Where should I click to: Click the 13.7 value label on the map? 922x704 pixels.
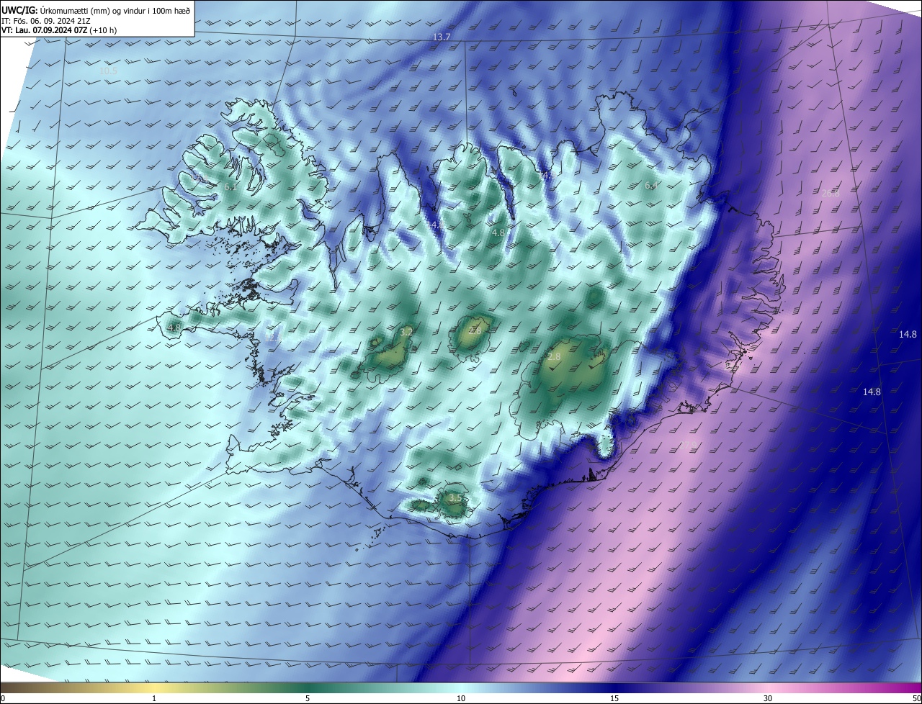click(x=442, y=37)
